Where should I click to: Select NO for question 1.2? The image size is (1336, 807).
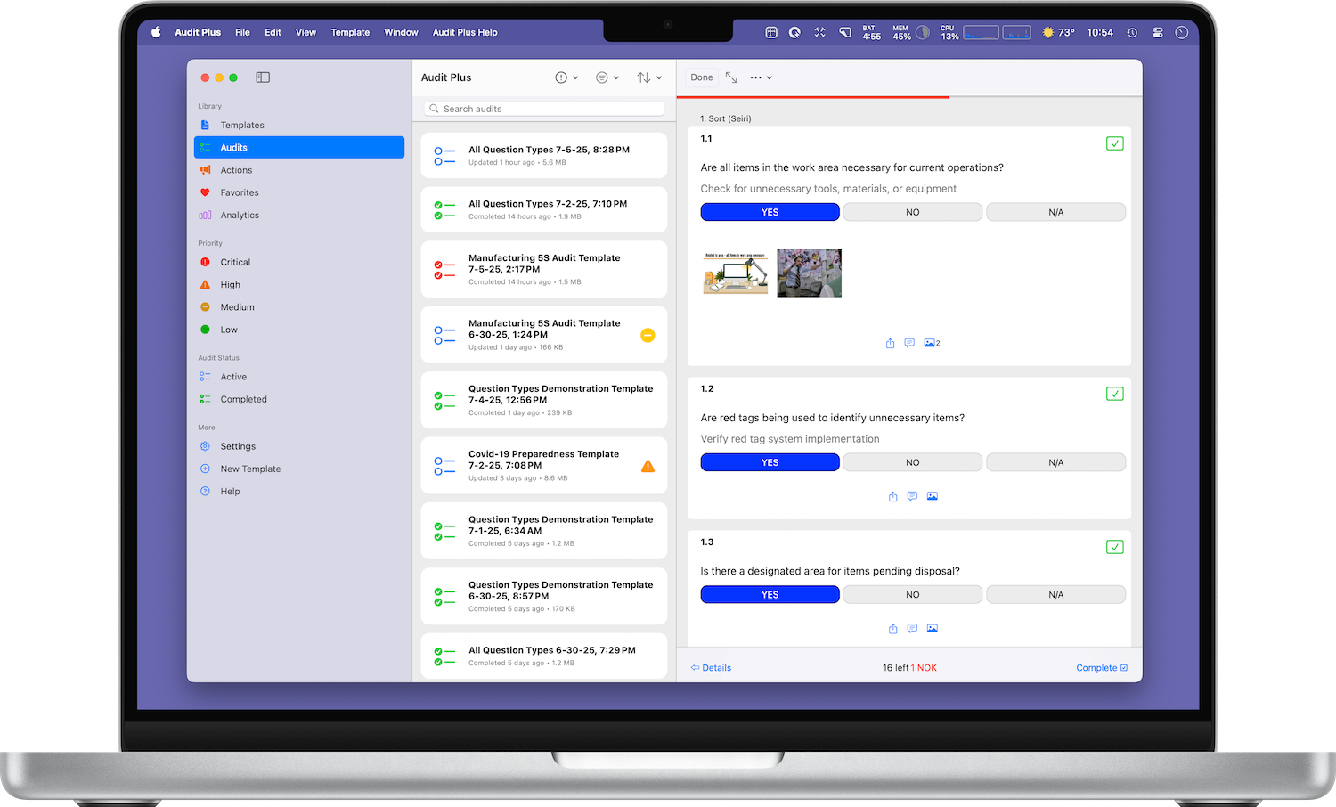click(x=913, y=462)
